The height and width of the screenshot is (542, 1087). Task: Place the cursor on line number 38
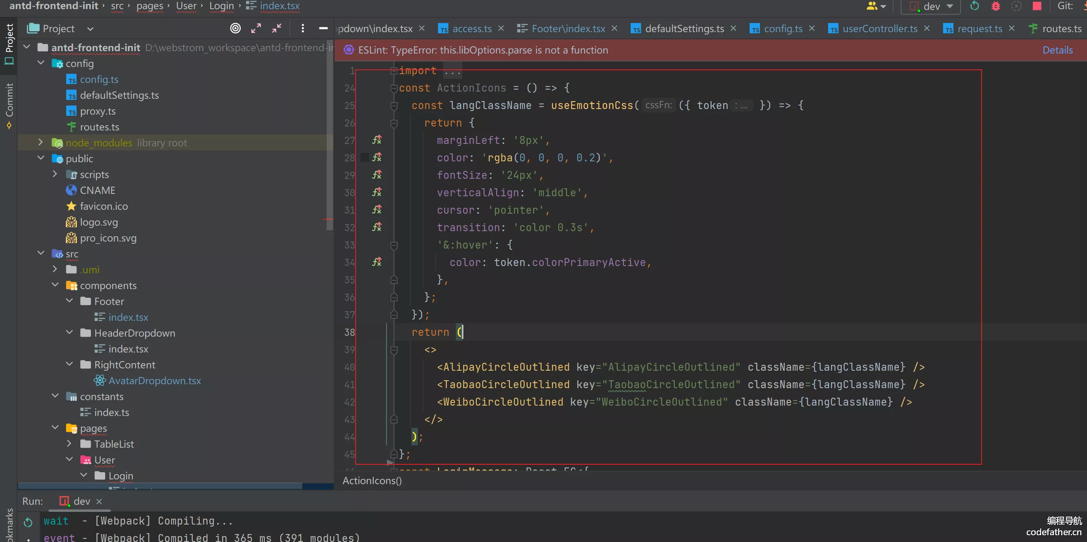coord(349,332)
